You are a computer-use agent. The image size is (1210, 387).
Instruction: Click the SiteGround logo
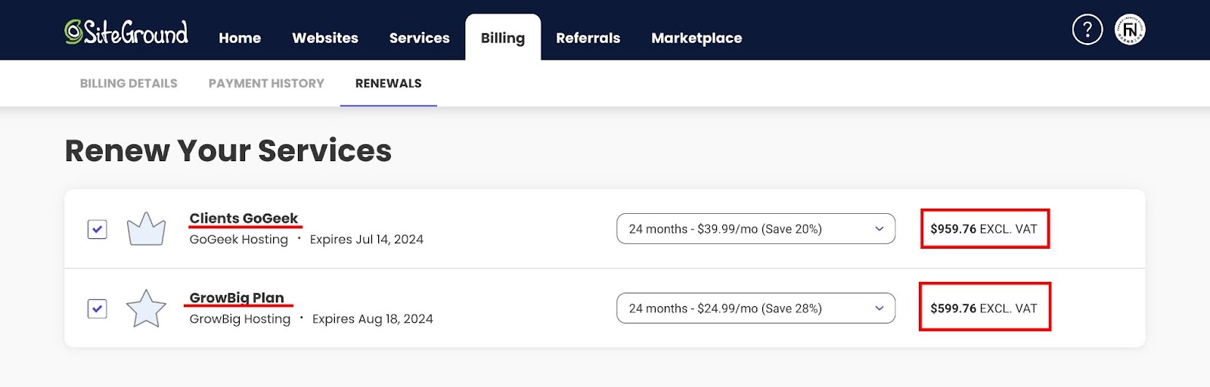click(x=126, y=32)
